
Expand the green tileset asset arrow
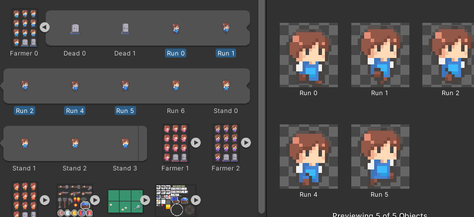pyautogui.click(x=145, y=200)
